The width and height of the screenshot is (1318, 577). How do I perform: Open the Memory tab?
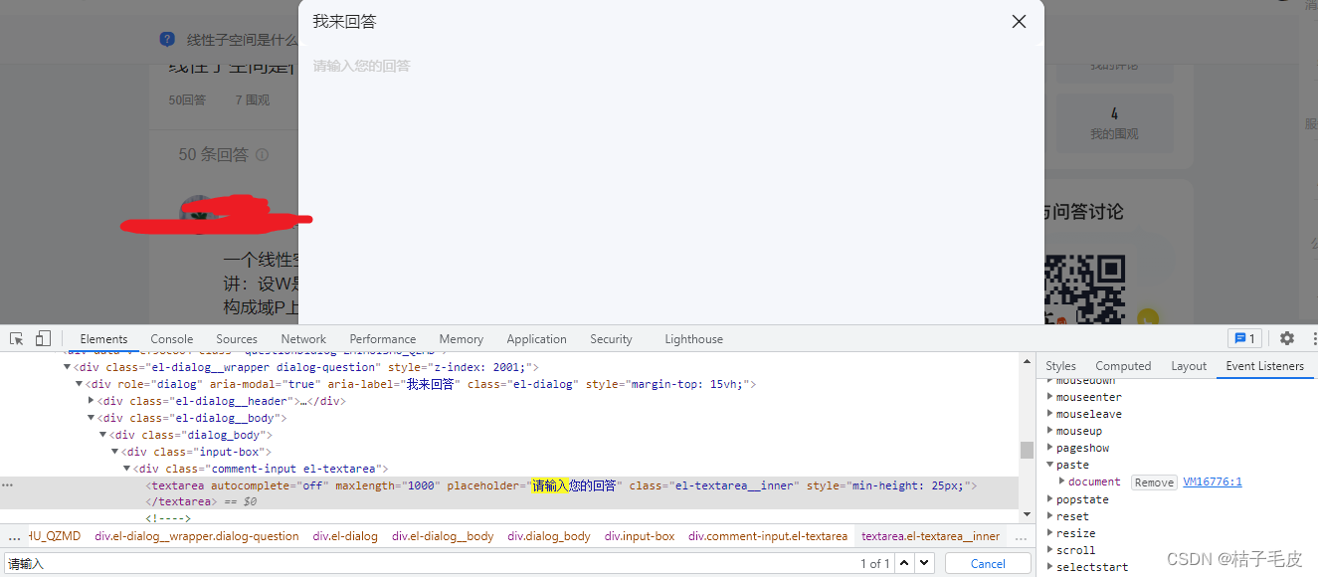[x=462, y=339]
